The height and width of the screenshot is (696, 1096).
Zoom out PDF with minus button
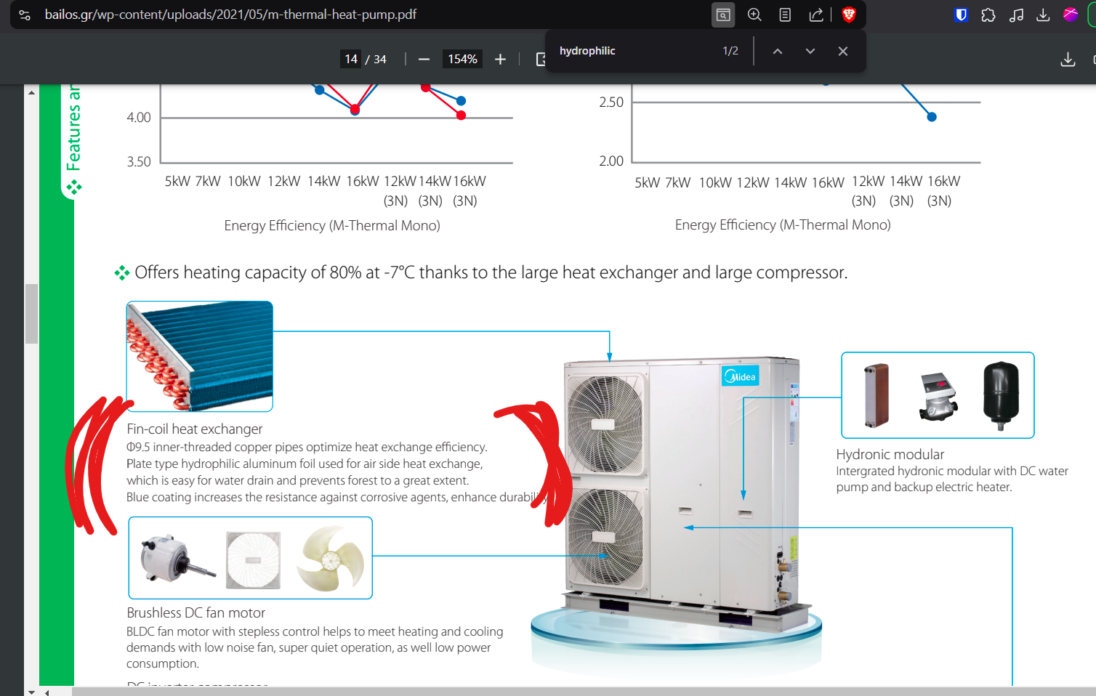[424, 60]
